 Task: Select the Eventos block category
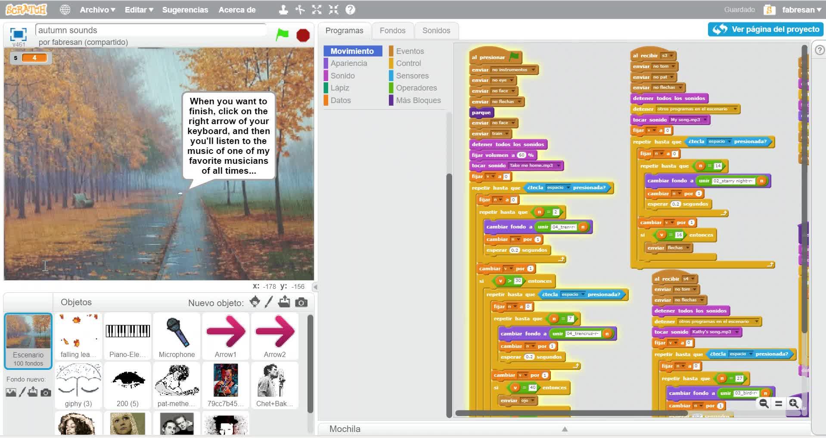point(410,51)
